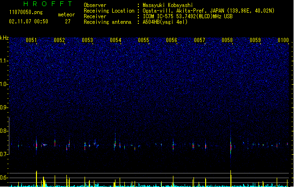Click the 0.9 kHz axis label
Image resolution: width=294 pixels, height=187 pixels.
pyautogui.click(x=4, y=108)
